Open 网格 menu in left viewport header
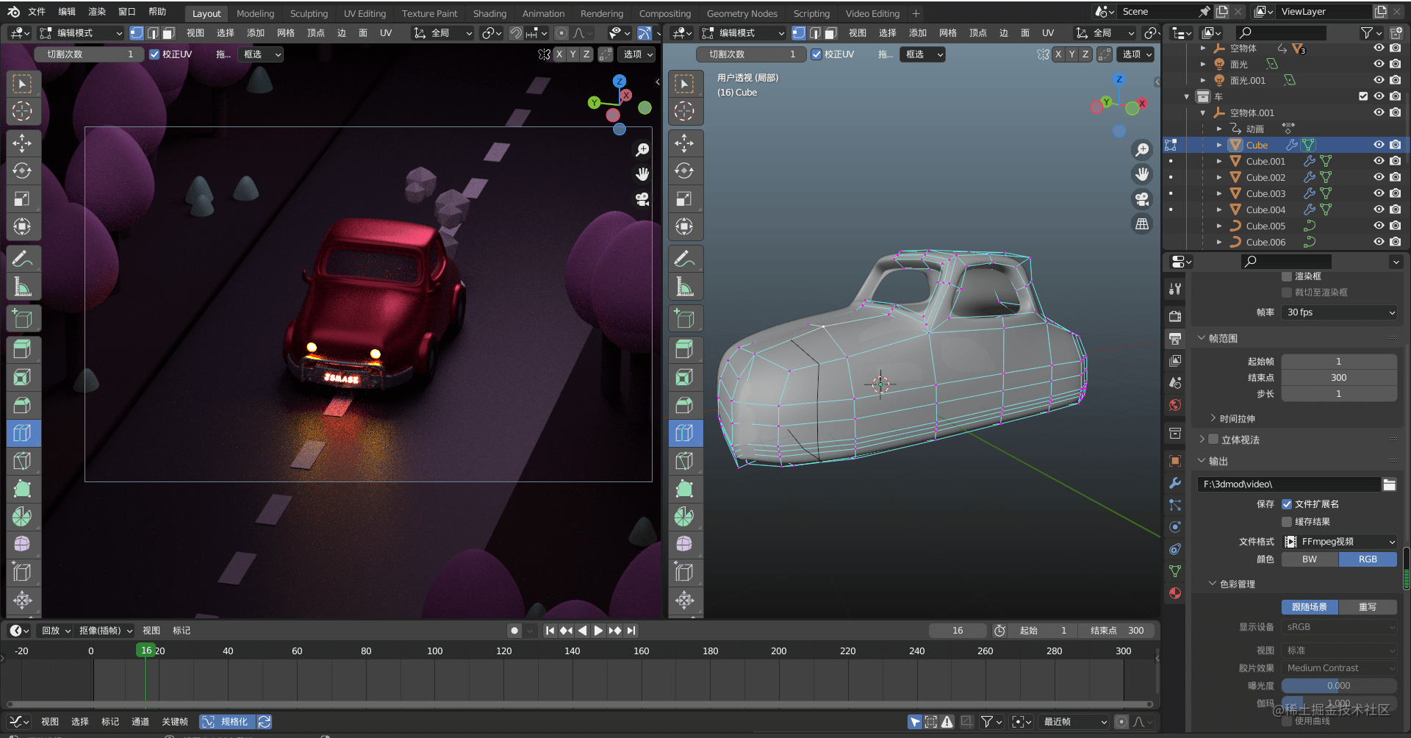This screenshot has height=738, width=1411. 285,33
